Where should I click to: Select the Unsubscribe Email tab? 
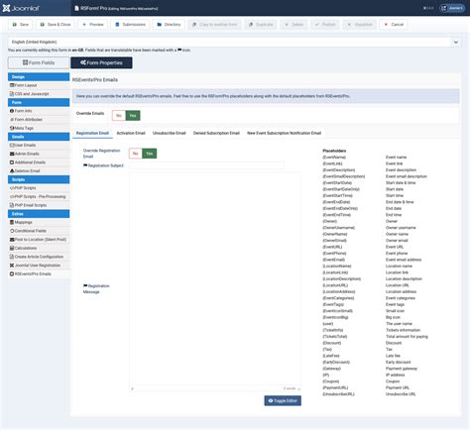point(170,133)
